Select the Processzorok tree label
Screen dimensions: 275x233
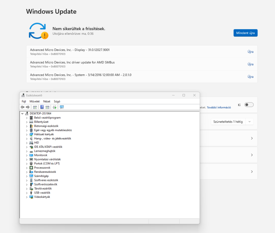pos(42,168)
